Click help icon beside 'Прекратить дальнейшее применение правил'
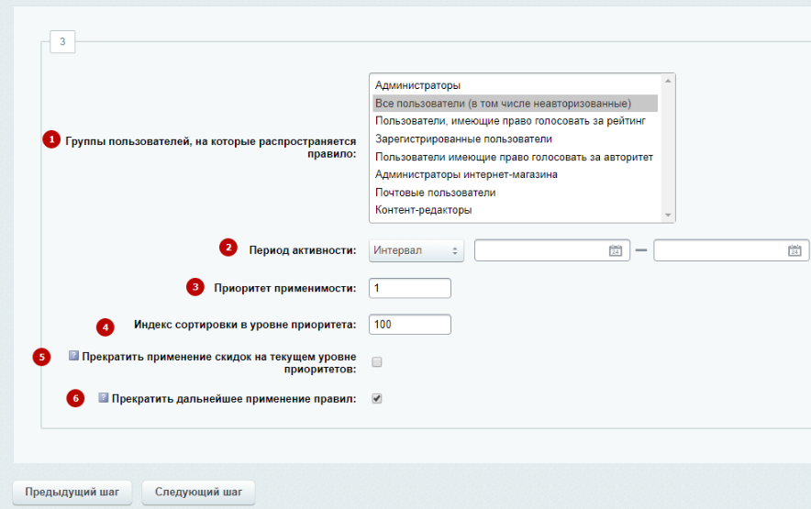This screenshot has height=509, width=811. tap(104, 399)
